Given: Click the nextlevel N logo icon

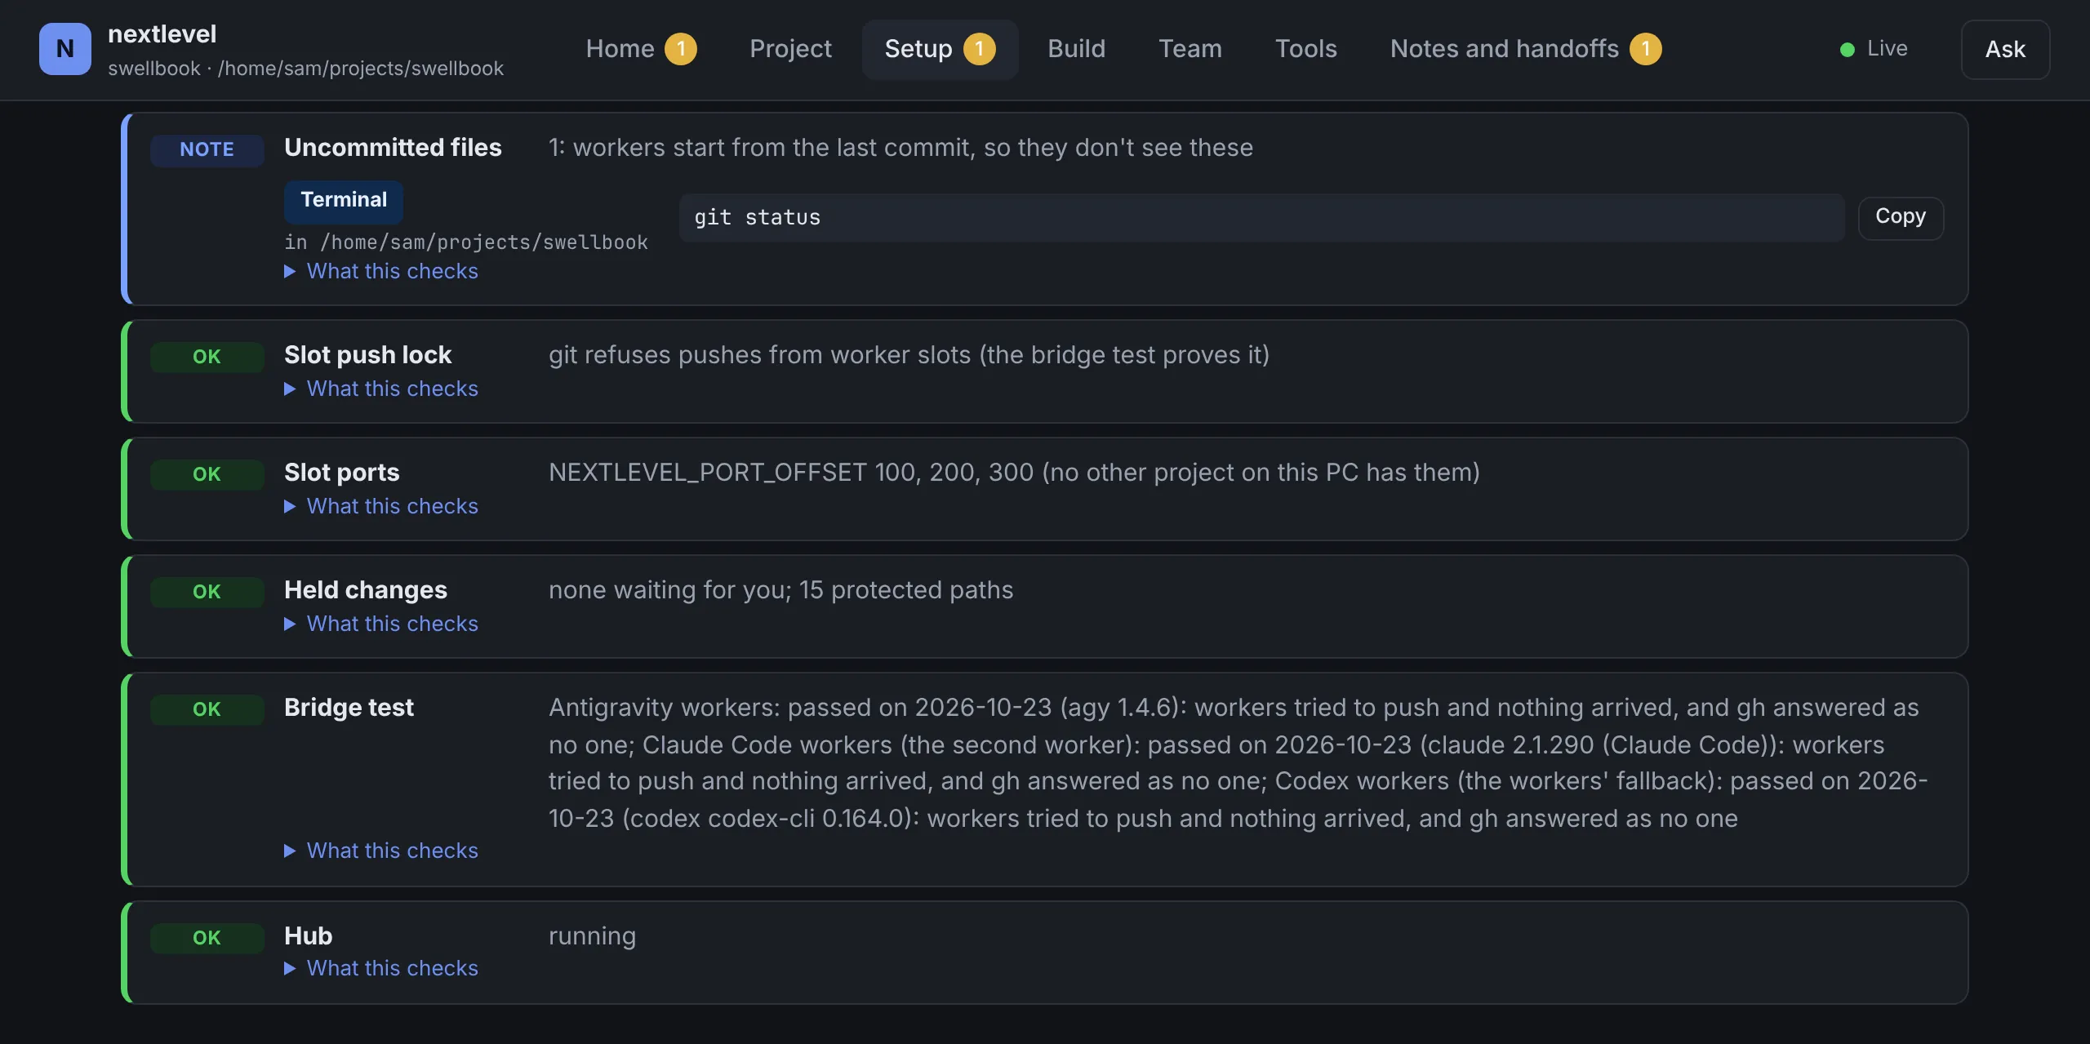Looking at the screenshot, I should [x=65, y=49].
